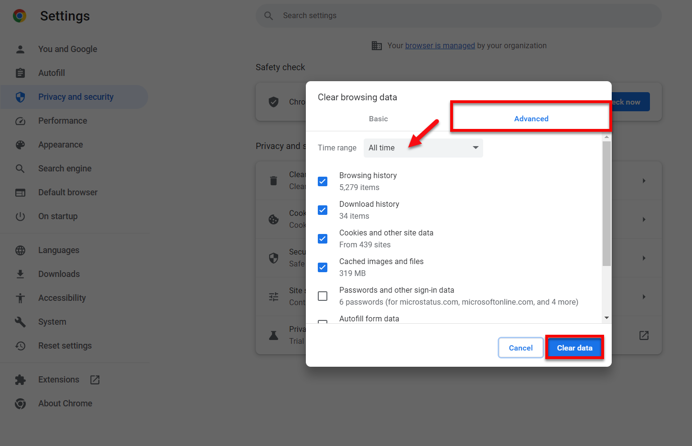
Task: Switch to the Basic tab
Action: coord(378,119)
